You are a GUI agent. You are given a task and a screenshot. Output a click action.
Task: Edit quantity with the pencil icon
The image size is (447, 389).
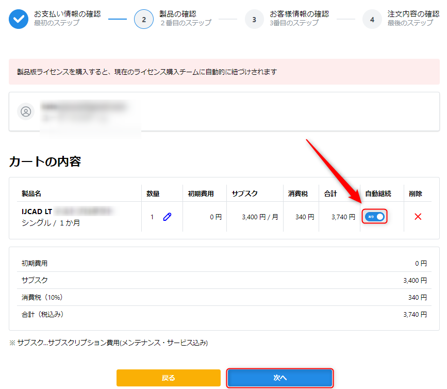[x=167, y=217]
